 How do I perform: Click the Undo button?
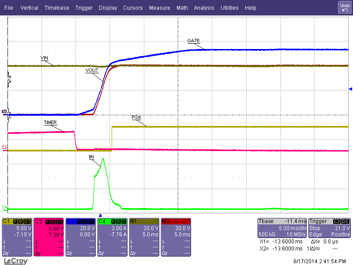click(344, 7)
